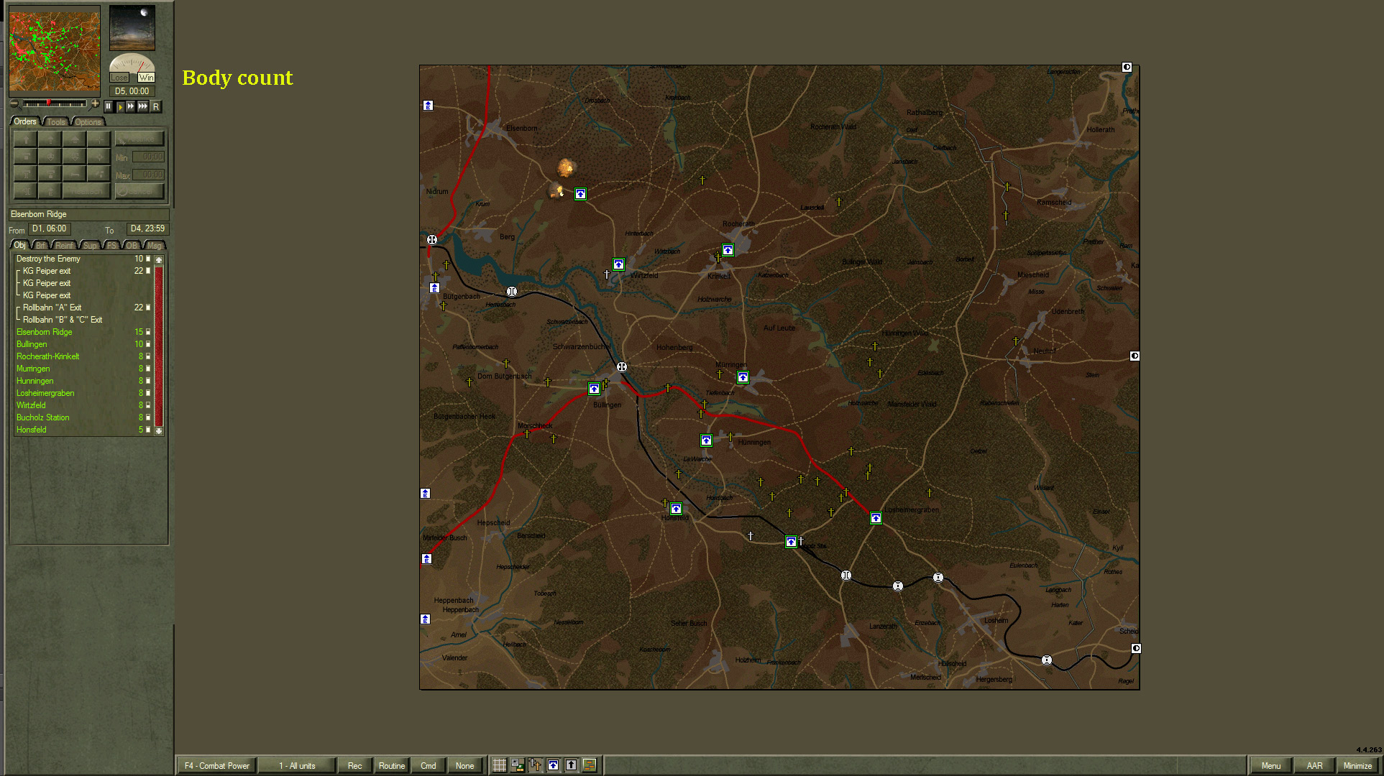Click the up-arrow icon in bottom toolbar
1384x776 pixels.
tap(571, 765)
